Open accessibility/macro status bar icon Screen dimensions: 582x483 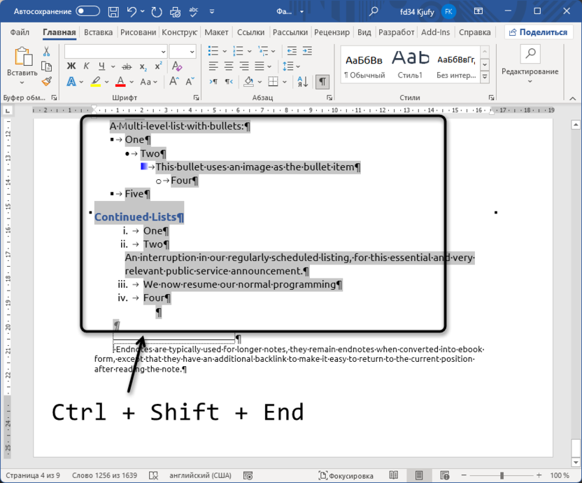(x=248, y=475)
